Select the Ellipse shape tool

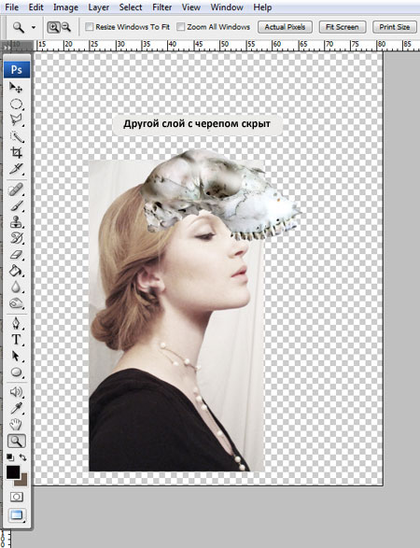coord(16,372)
